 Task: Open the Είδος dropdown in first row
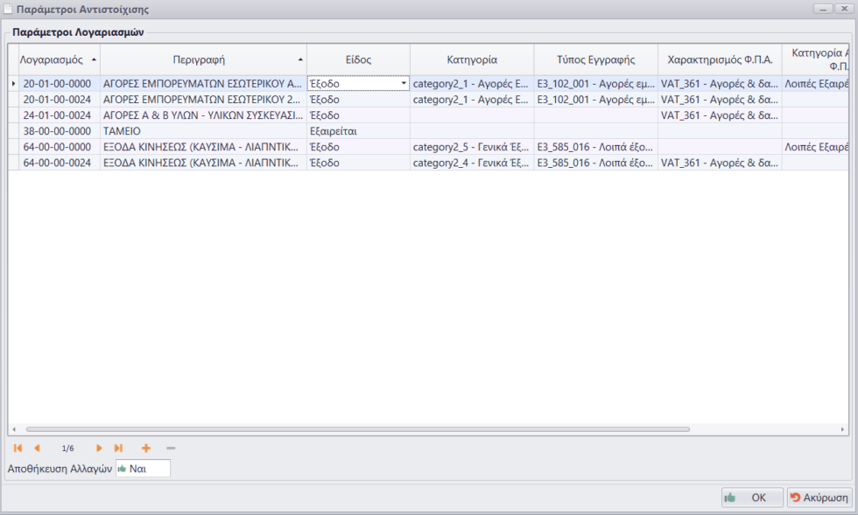404,84
